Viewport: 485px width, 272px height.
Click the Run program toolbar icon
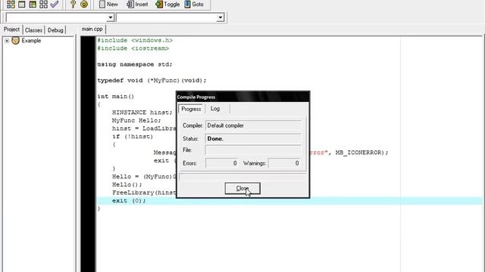tap(22, 5)
